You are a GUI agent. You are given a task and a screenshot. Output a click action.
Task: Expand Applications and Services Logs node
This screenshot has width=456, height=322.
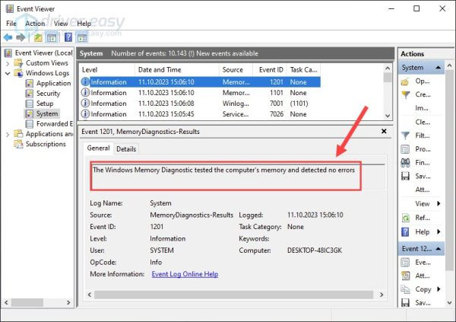(8, 134)
